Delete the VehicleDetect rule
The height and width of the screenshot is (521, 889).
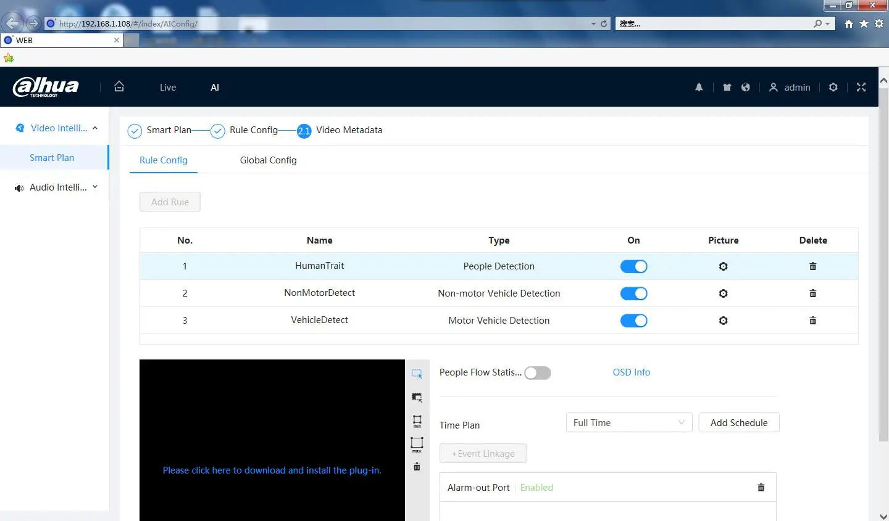pos(812,321)
